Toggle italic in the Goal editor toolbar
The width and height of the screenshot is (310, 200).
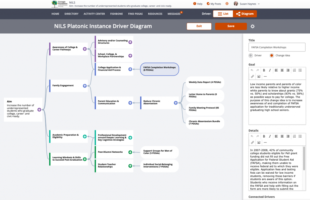[x=270, y=70]
